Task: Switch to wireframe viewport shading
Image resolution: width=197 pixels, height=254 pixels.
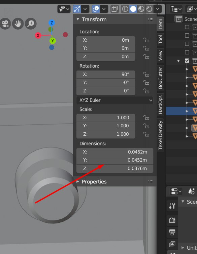Action: coord(125,9)
